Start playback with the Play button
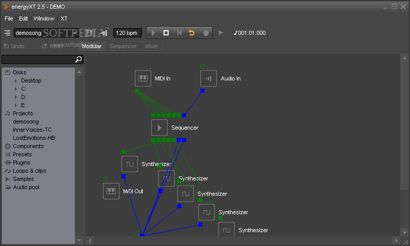The height and width of the screenshot is (246, 410). (153, 33)
